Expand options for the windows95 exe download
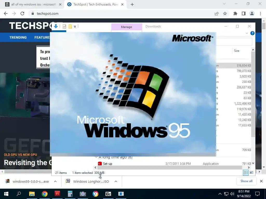 tap(55, 181)
